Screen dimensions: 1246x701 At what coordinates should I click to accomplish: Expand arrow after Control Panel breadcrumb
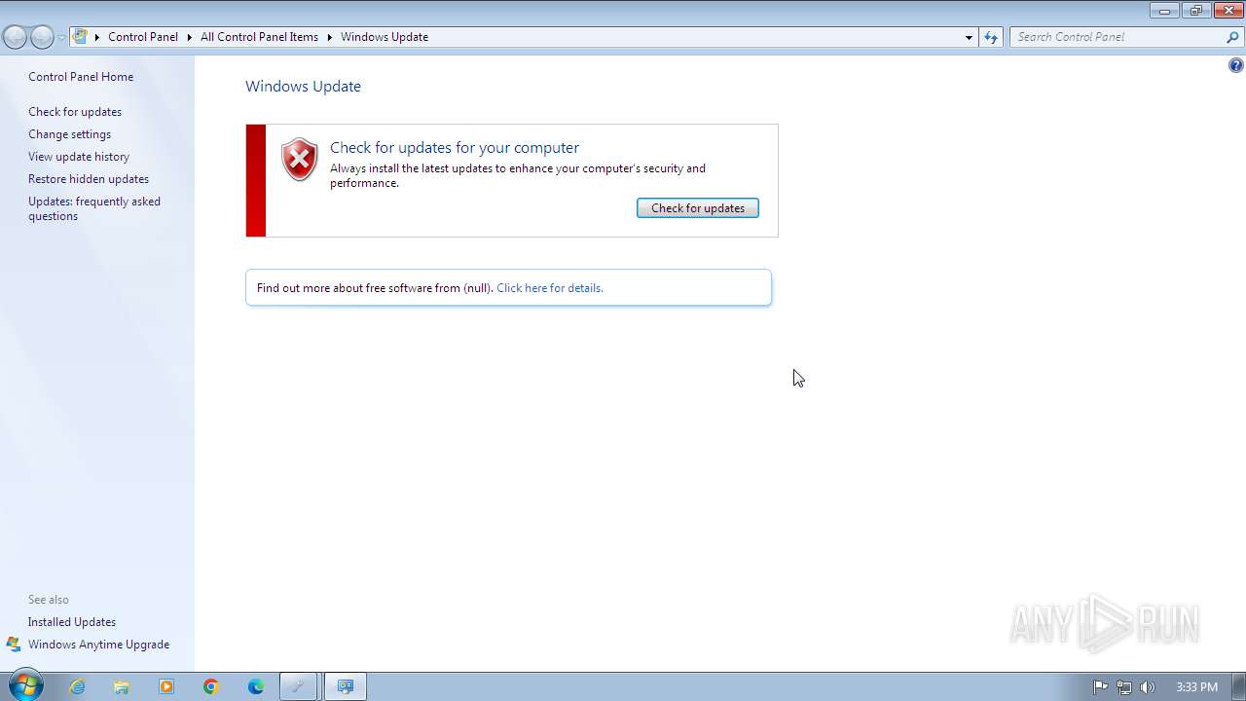[189, 37]
